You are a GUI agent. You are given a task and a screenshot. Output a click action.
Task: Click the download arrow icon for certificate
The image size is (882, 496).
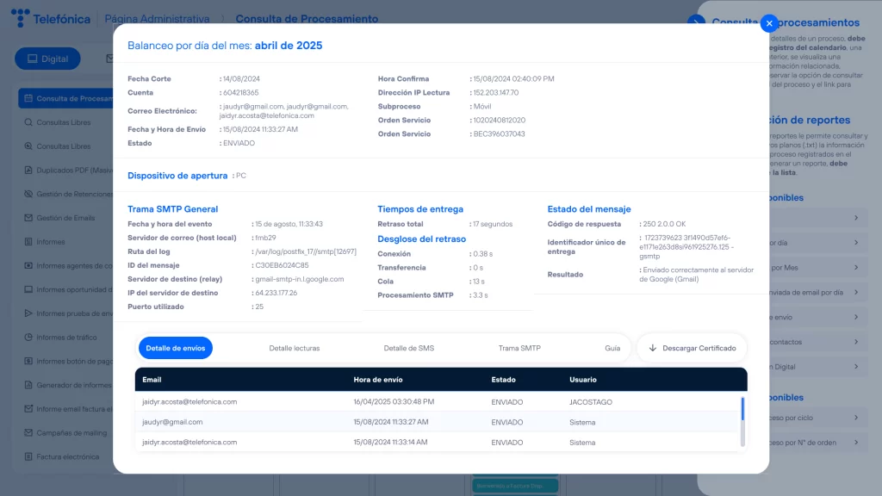coord(653,348)
